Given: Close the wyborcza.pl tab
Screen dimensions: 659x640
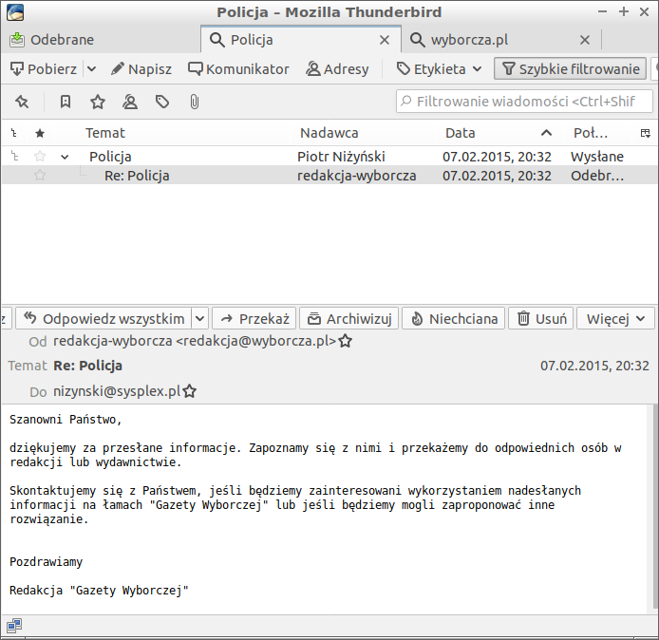Looking at the screenshot, I should pyautogui.click(x=585, y=40).
